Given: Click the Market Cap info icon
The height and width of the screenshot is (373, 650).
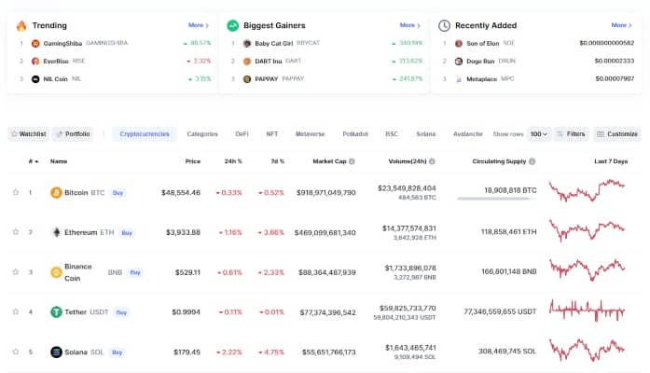Looking at the screenshot, I should pos(352,161).
